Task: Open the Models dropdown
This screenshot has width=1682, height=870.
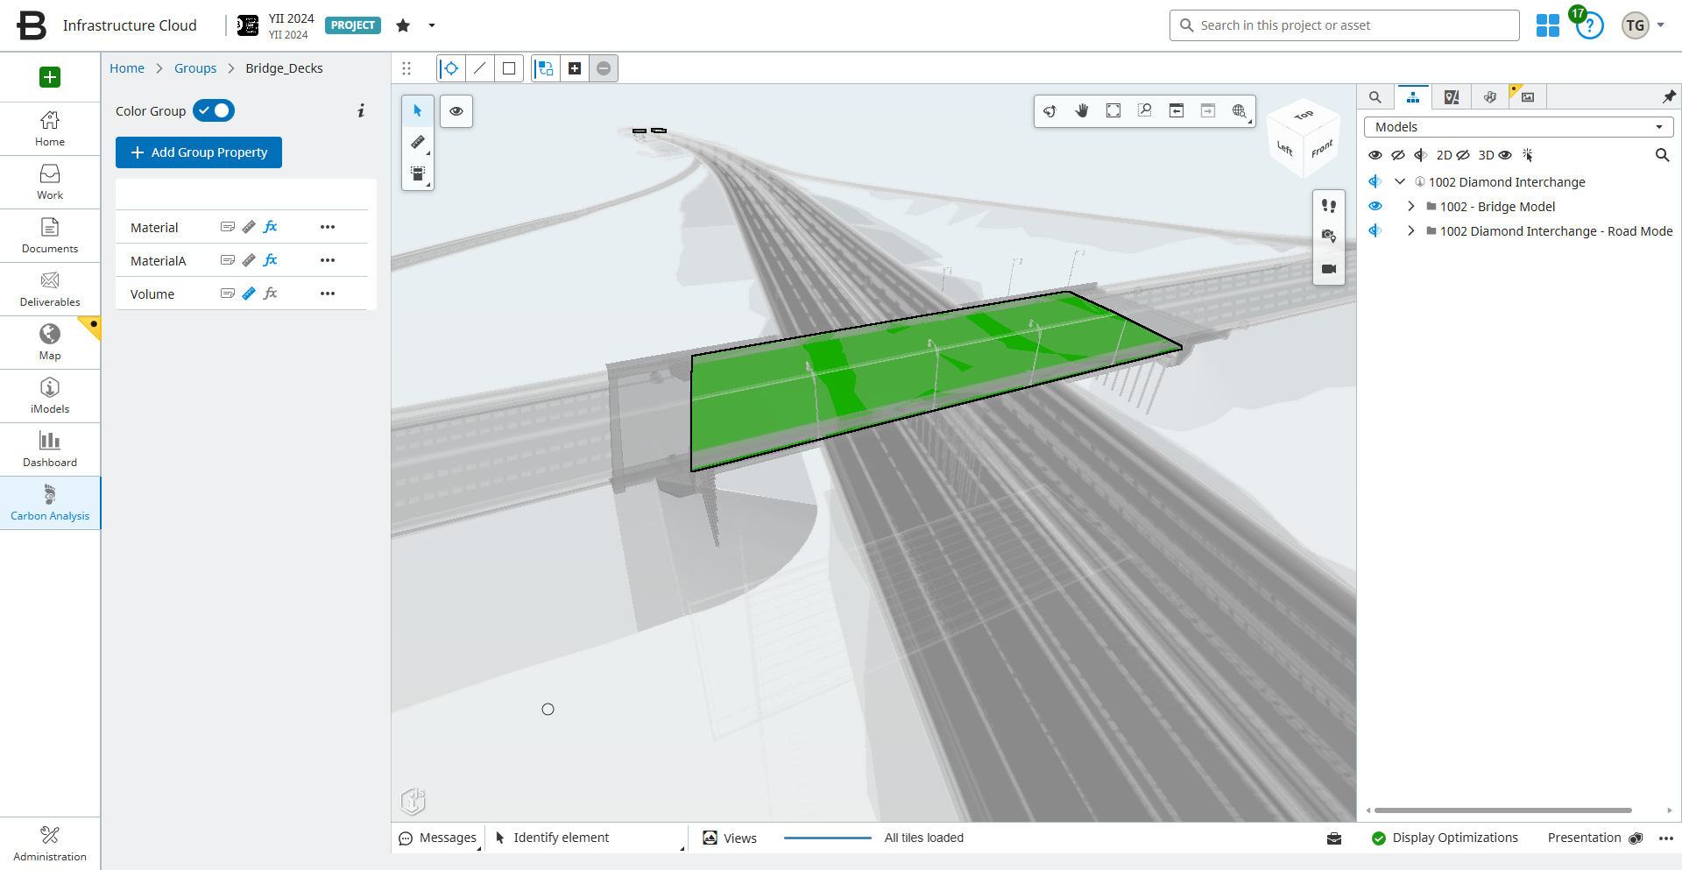Action: pos(1518,127)
